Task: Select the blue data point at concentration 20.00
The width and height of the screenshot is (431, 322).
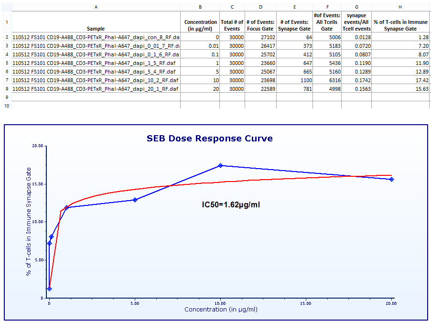Action: [x=391, y=179]
